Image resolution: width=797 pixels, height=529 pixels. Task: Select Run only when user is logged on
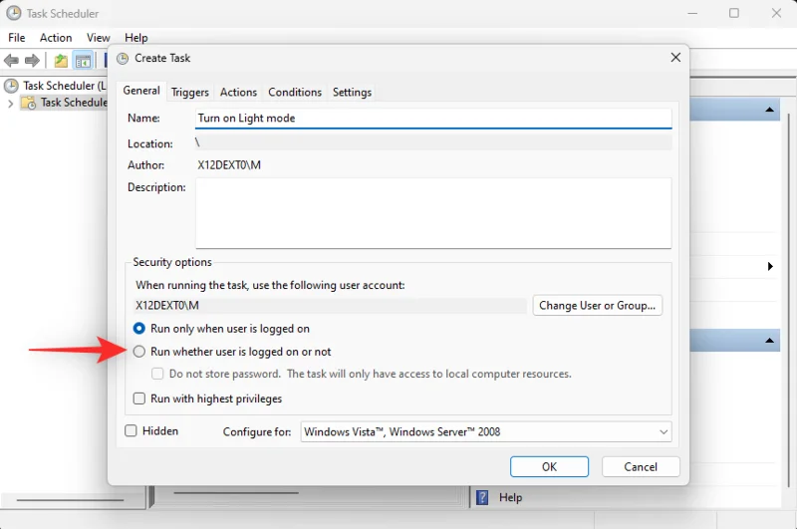click(138, 329)
